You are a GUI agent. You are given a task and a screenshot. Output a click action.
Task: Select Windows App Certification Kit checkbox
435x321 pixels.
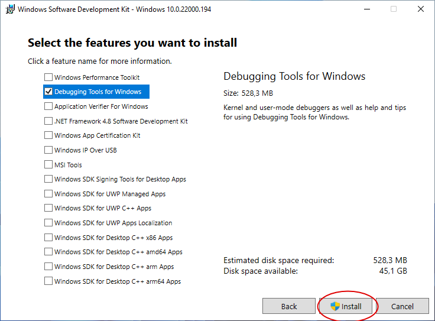[48, 135]
